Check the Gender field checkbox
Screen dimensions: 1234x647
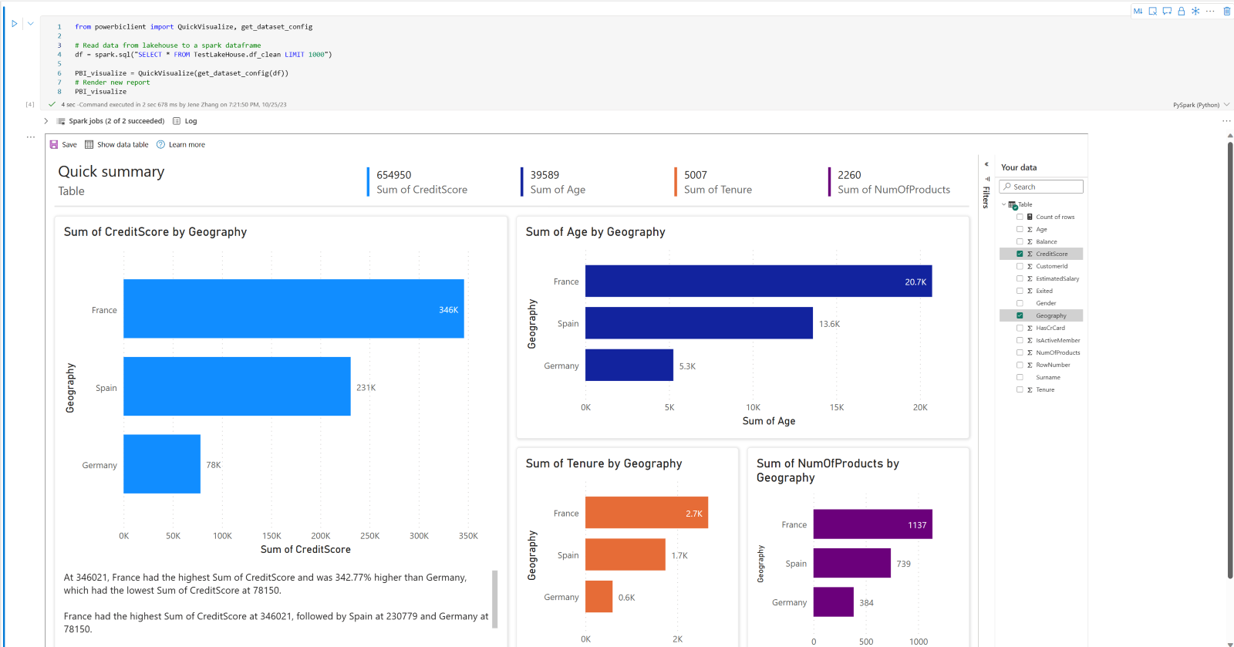tap(1020, 303)
